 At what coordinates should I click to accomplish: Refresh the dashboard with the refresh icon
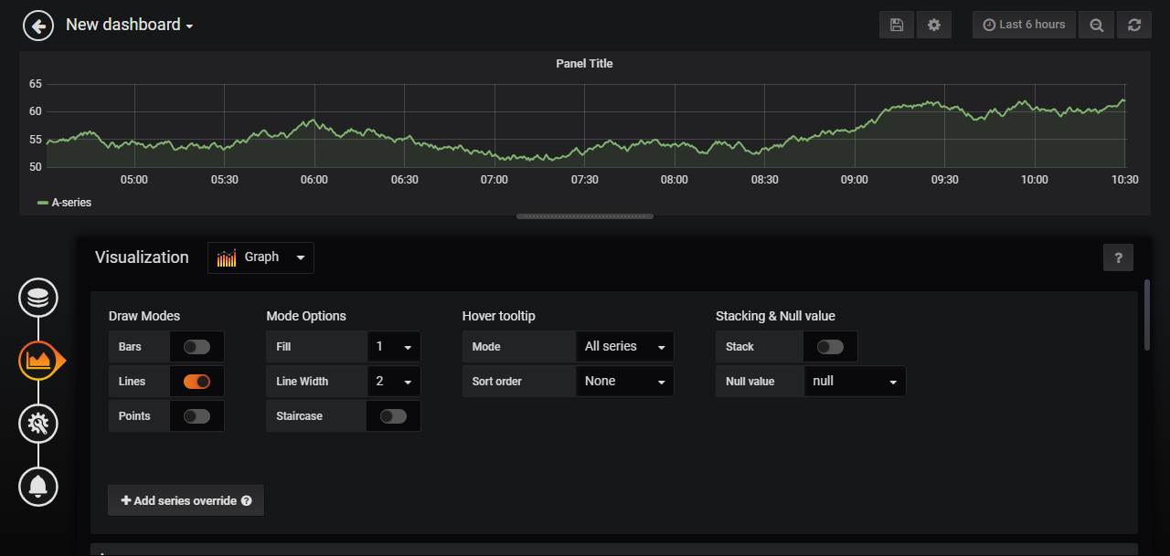pos(1134,25)
